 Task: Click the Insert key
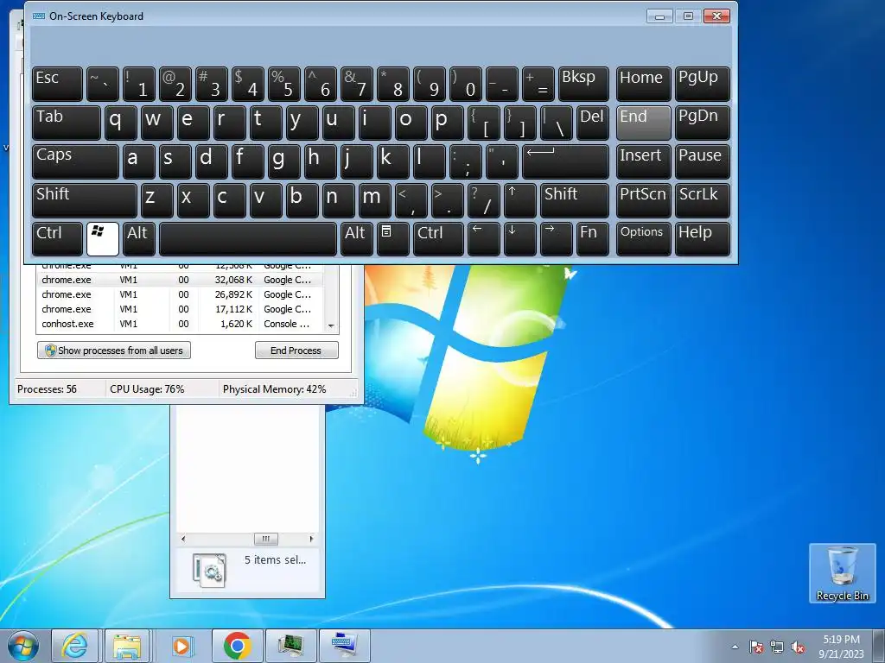coord(643,161)
